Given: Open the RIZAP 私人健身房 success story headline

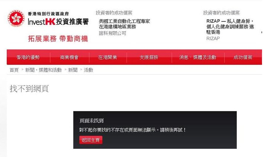Looking at the screenshot, I should coord(230,26).
